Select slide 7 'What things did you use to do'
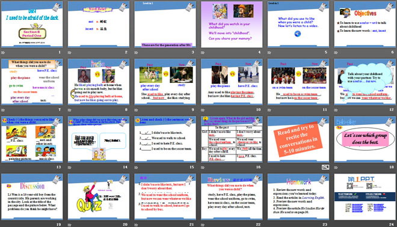This screenshot has width=397, height=227. [32, 82]
